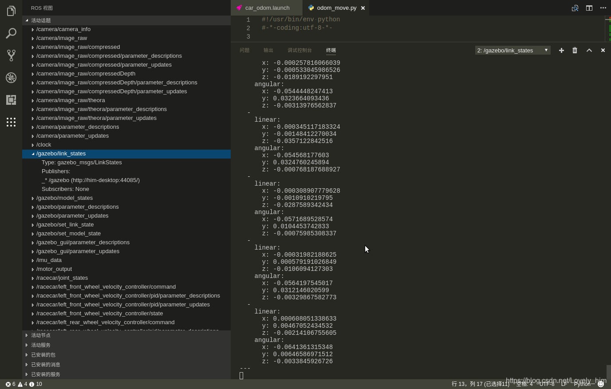Switch to the 输出 panel tab
This screenshot has width=611, height=389.
[268, 50]
